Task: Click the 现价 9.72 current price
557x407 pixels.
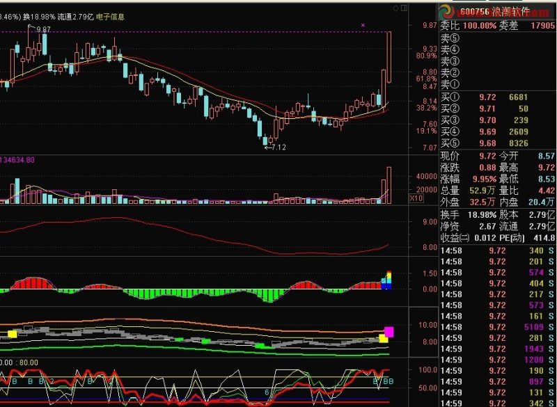Action: (x=487, y=156)
